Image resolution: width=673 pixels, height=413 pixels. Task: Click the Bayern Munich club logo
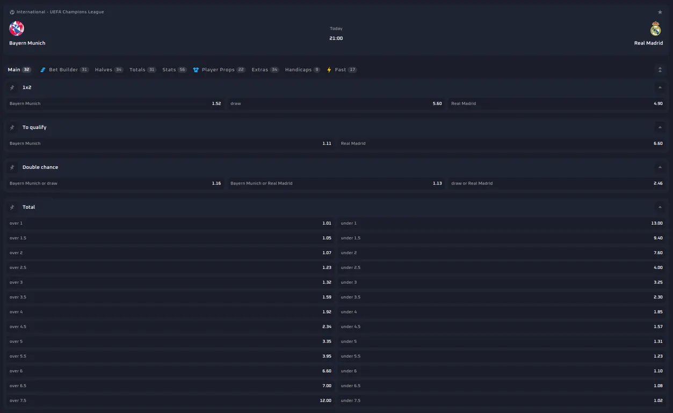17,28
